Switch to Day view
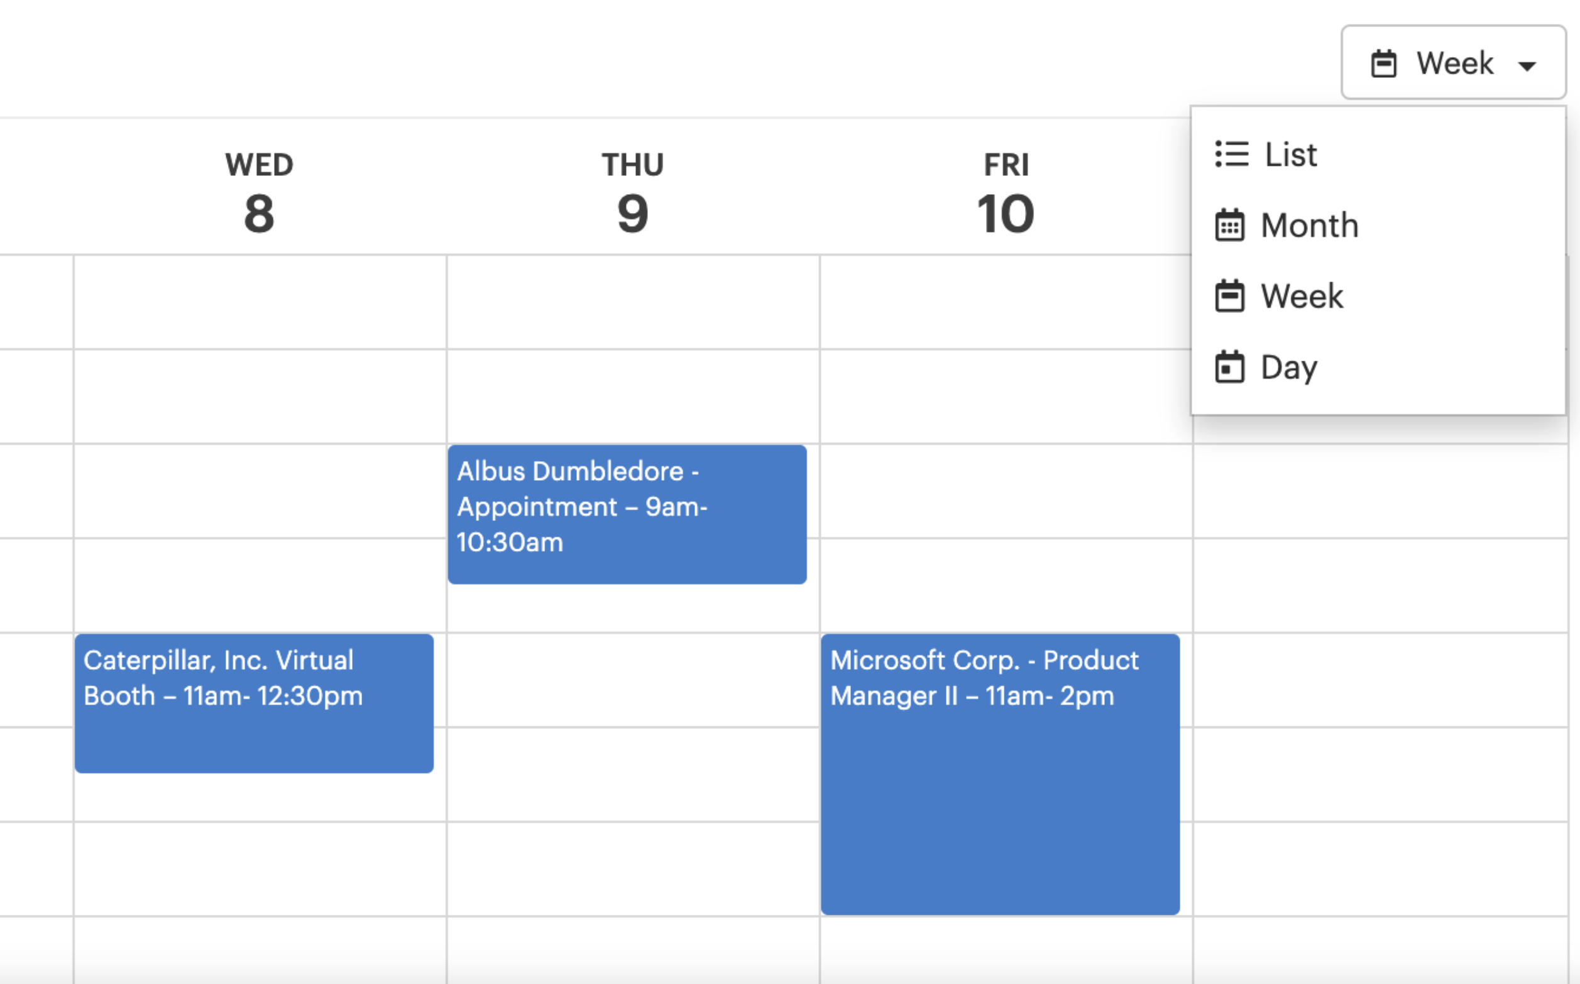Image resolution: width=1580 pixels, height=984 pixels. [1289, 367]
